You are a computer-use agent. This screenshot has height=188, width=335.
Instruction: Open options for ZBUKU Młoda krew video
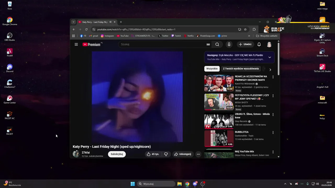pyautogui.click(x=273, y=115)
